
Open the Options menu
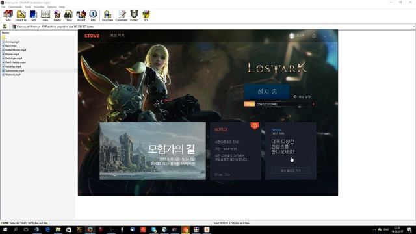point(52,7)
